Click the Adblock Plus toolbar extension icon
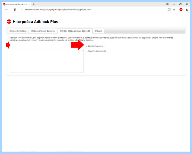 tap(181, 10)
